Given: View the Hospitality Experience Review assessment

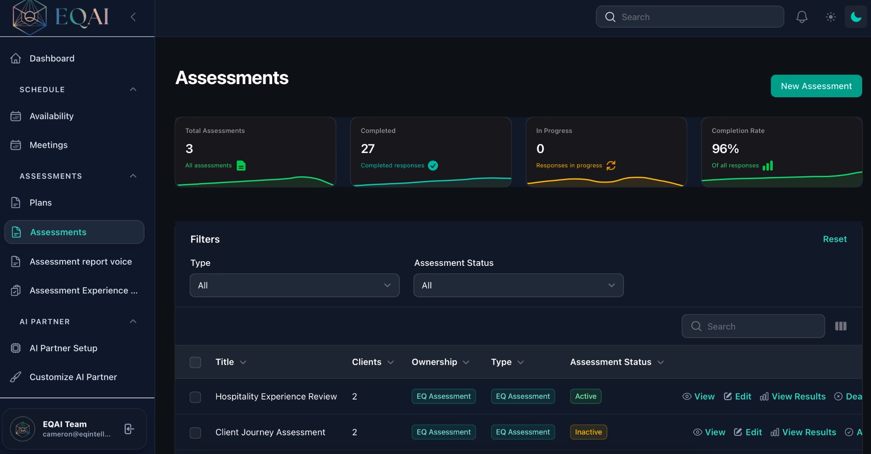Looking at the screenshot, I should pyautogui.click(x=698, y=396).
